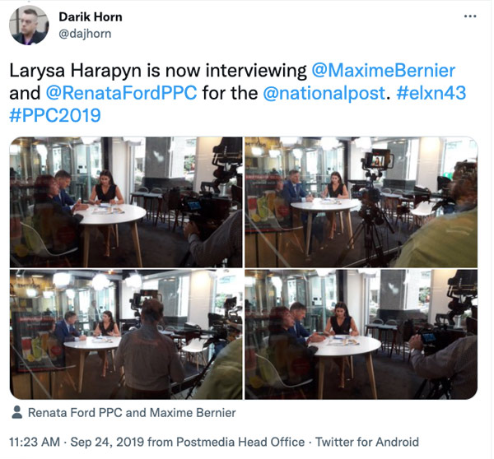The height and width of the screenshot is (459, 494).
Task: View the bottom-right interview photo
Action: click(361, 334)
